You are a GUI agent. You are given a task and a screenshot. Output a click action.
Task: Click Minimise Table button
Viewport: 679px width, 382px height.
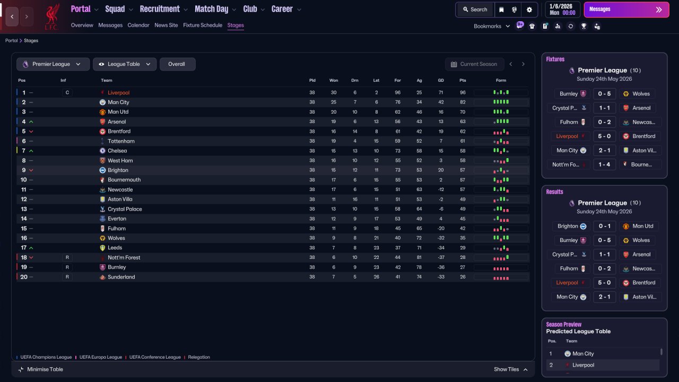pos(41,369)
